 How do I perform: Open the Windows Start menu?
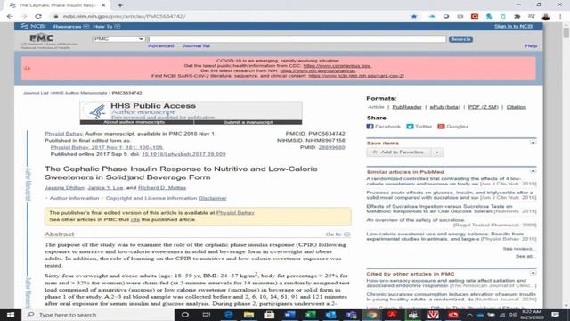[x=10, y=315]
